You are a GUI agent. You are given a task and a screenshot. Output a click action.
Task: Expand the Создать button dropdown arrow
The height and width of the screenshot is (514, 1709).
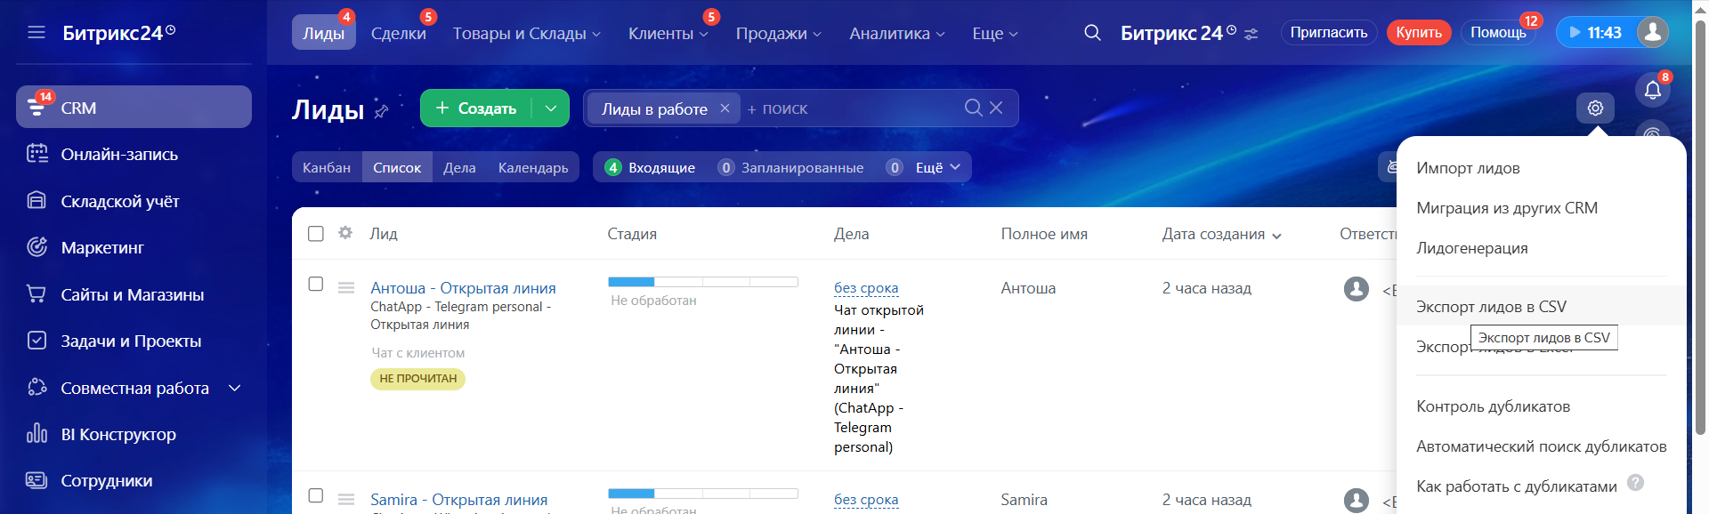(551, 108)
